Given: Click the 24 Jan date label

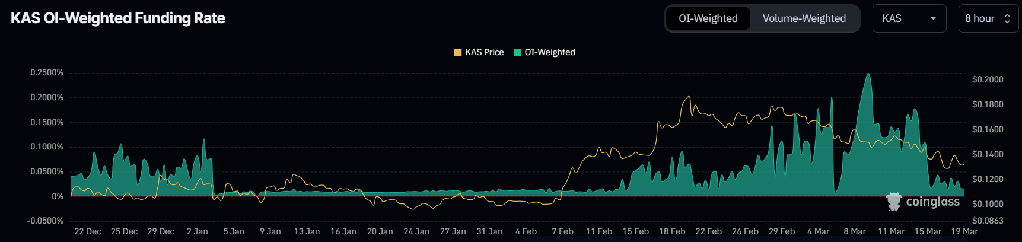Looking at the screenshot, I should tap(416, 231).
